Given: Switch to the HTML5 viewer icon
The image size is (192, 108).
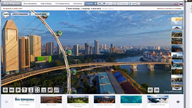Looking at the screenshot, I should (44, 90).
